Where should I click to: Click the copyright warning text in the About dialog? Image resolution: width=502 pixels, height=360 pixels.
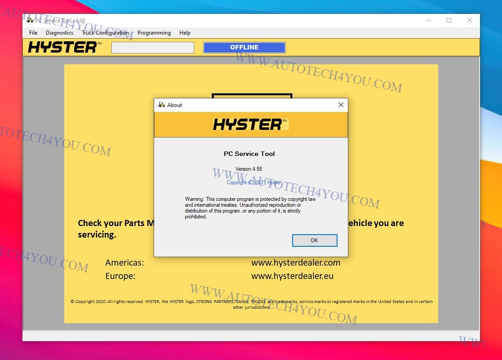pos(250,208)
